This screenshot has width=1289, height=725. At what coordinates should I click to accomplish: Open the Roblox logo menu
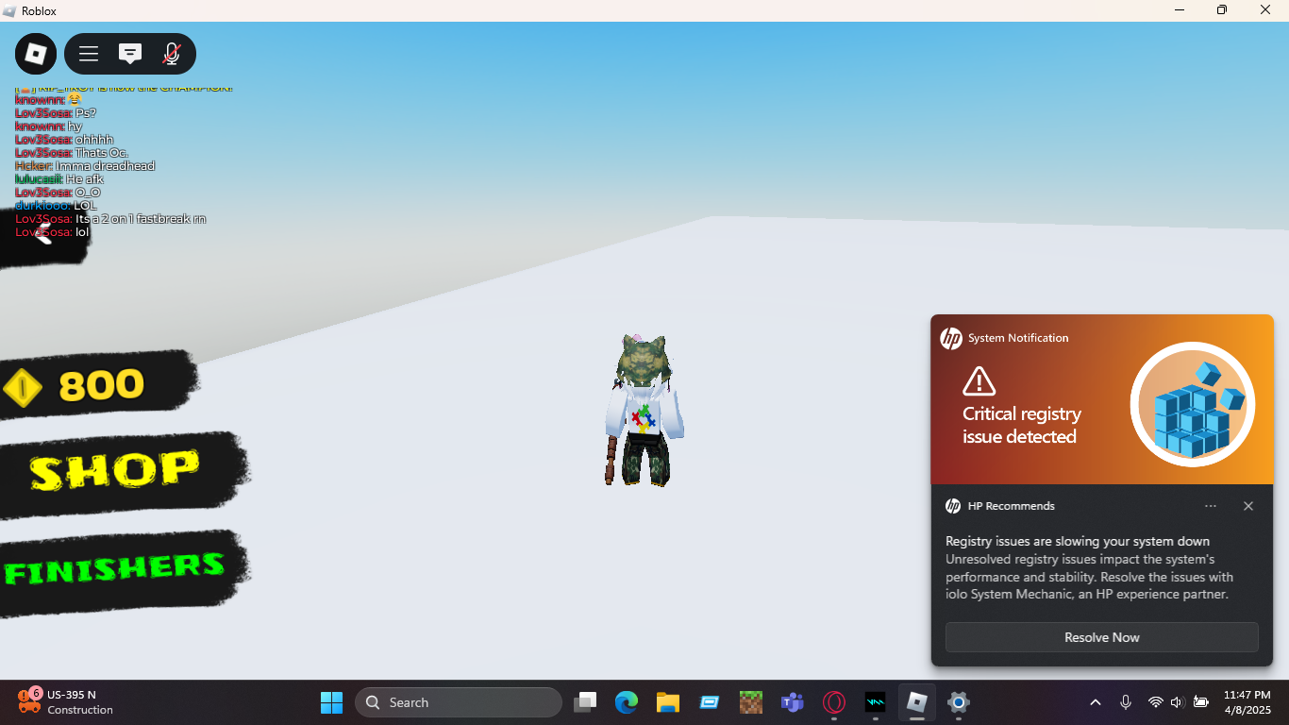coord(36,54)
